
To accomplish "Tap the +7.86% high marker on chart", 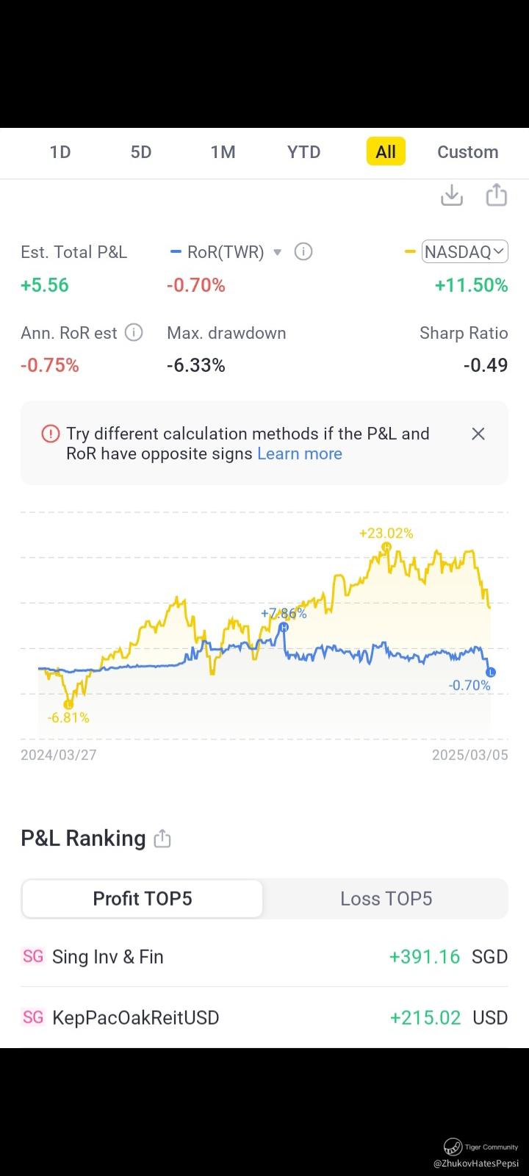I will click(x=284, y=627).
